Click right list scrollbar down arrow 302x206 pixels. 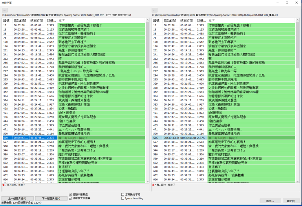(297, 181)
